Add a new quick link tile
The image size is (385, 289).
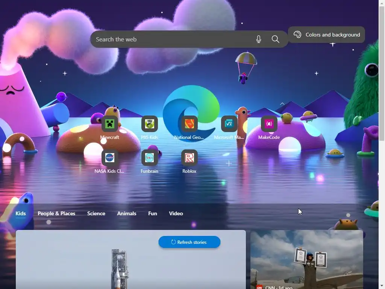tap(229, 163)
